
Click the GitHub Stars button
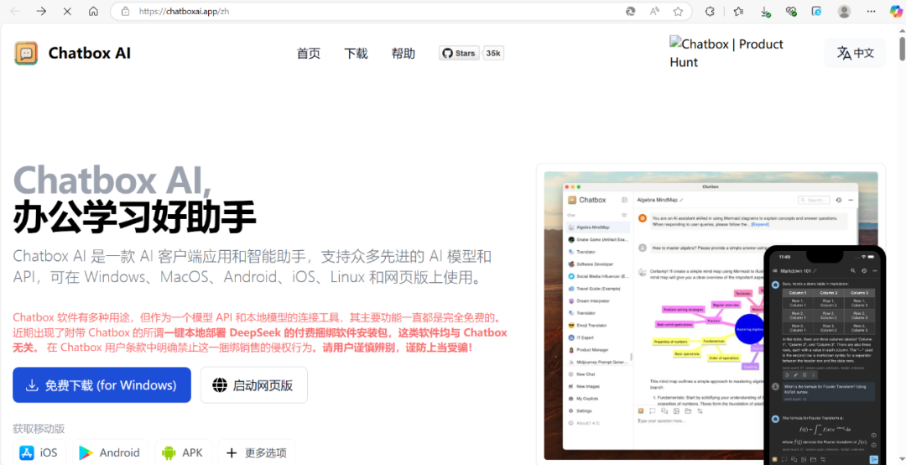459,53
